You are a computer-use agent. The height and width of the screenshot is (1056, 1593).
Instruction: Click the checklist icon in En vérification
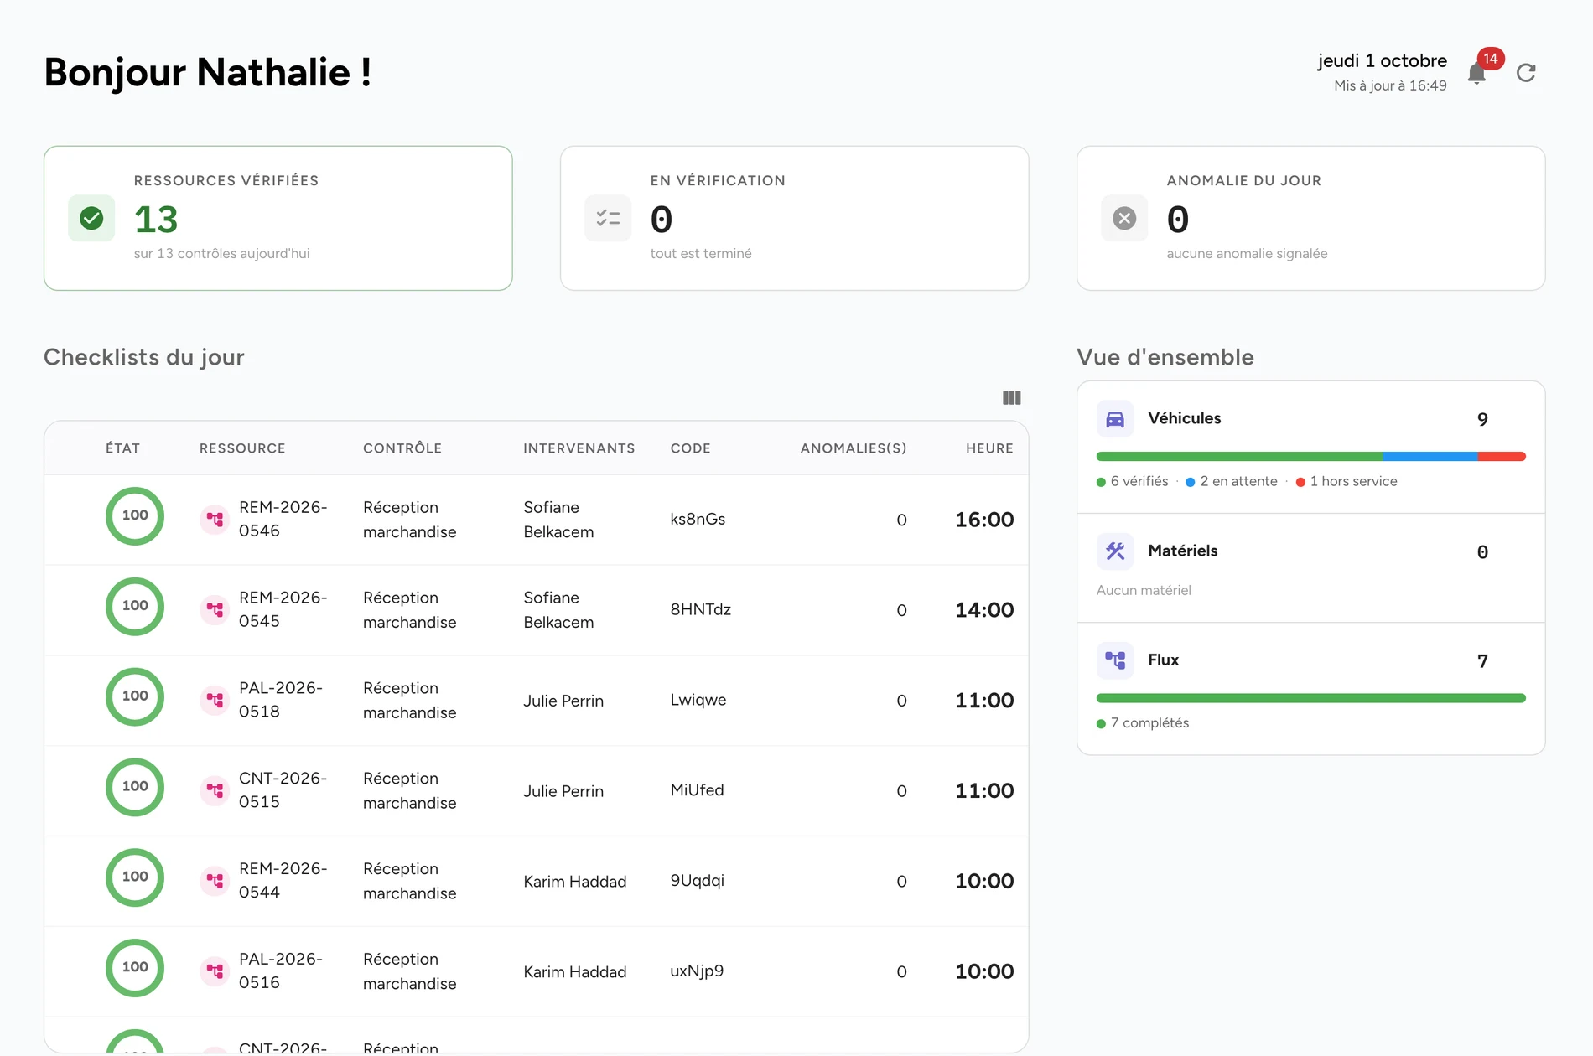pos(608,218)
